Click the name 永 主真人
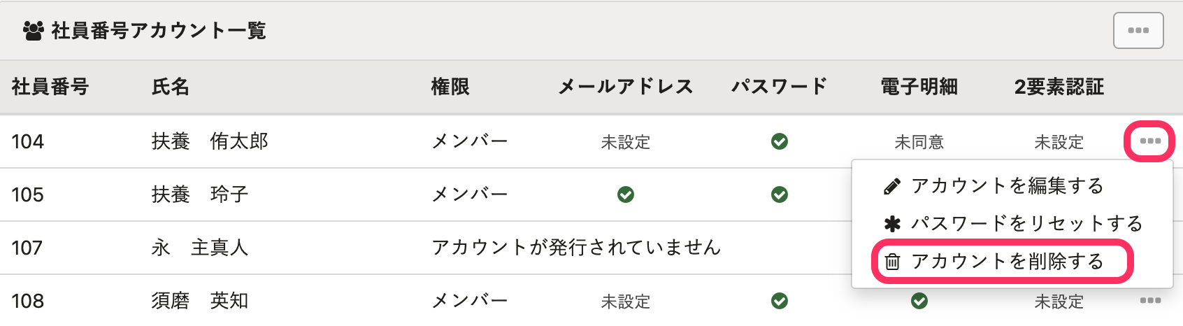Image resolution: width=1183 pixels, height=326 pixels. pyautogui.click(x=200, y=248)
